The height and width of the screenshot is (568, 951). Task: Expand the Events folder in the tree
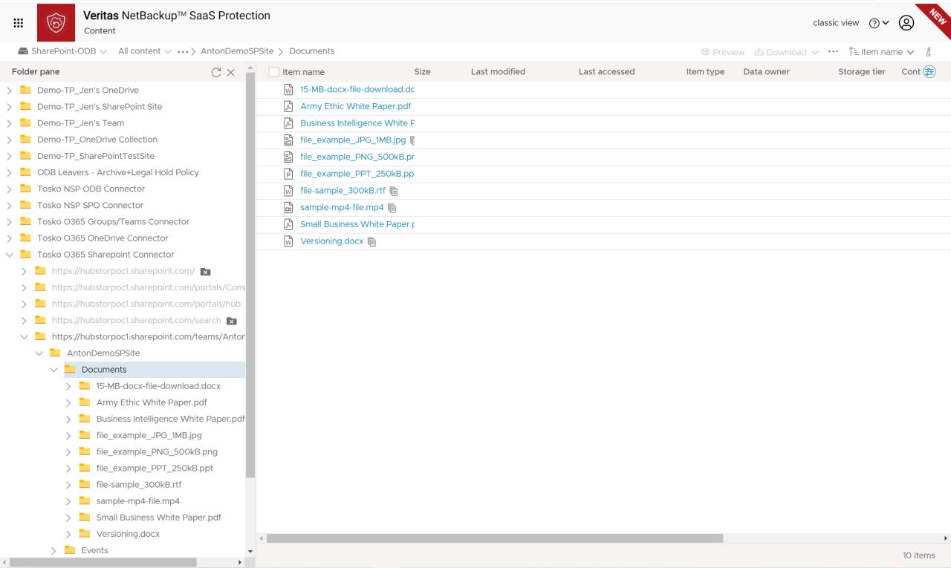point(53,550)
